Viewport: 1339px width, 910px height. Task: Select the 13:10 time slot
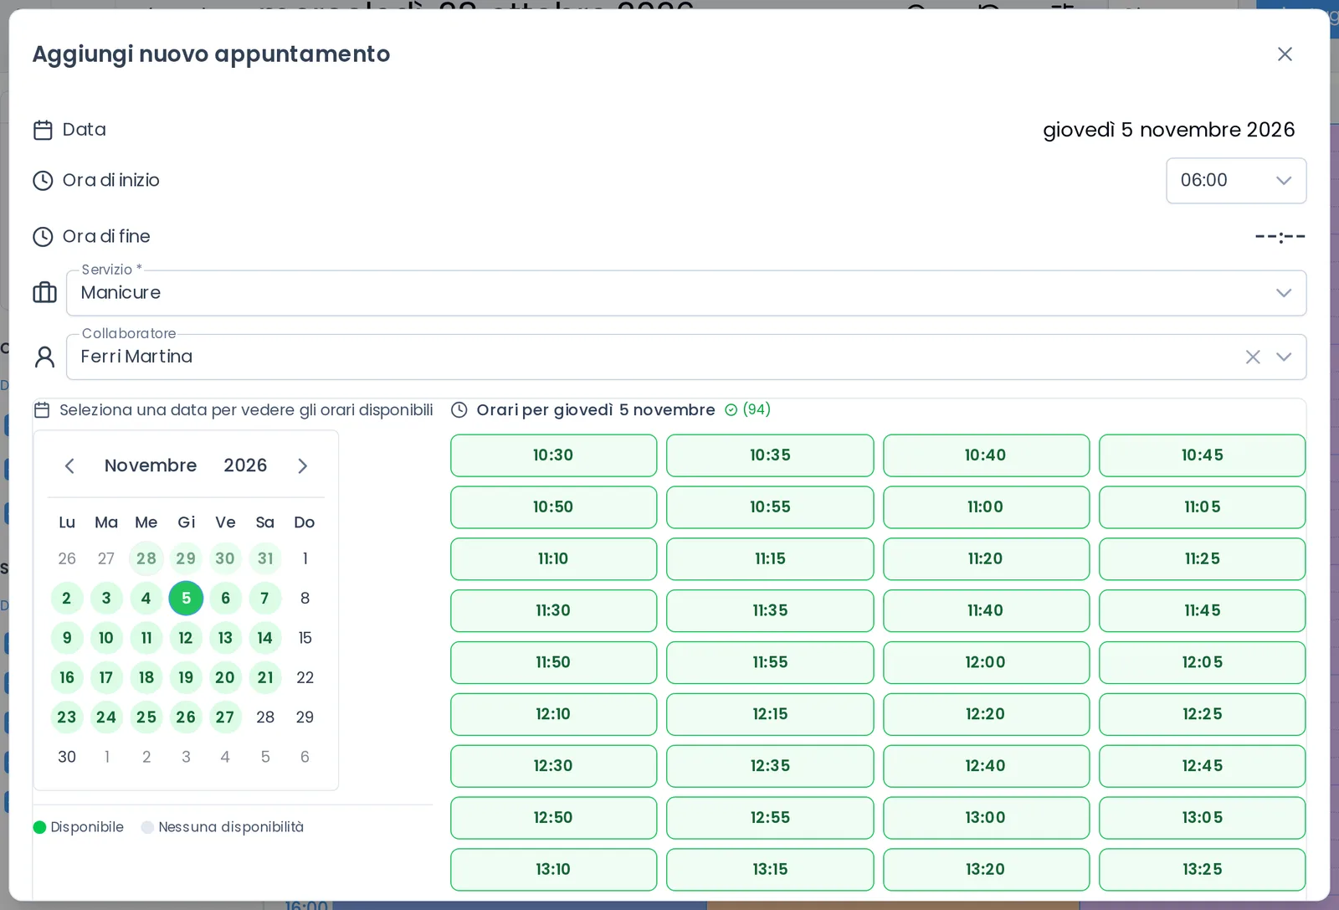(x=553, y=870)
